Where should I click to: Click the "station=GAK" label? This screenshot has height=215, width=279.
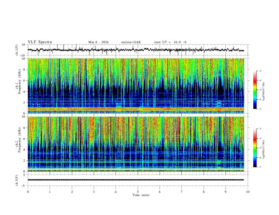point(131,42)
